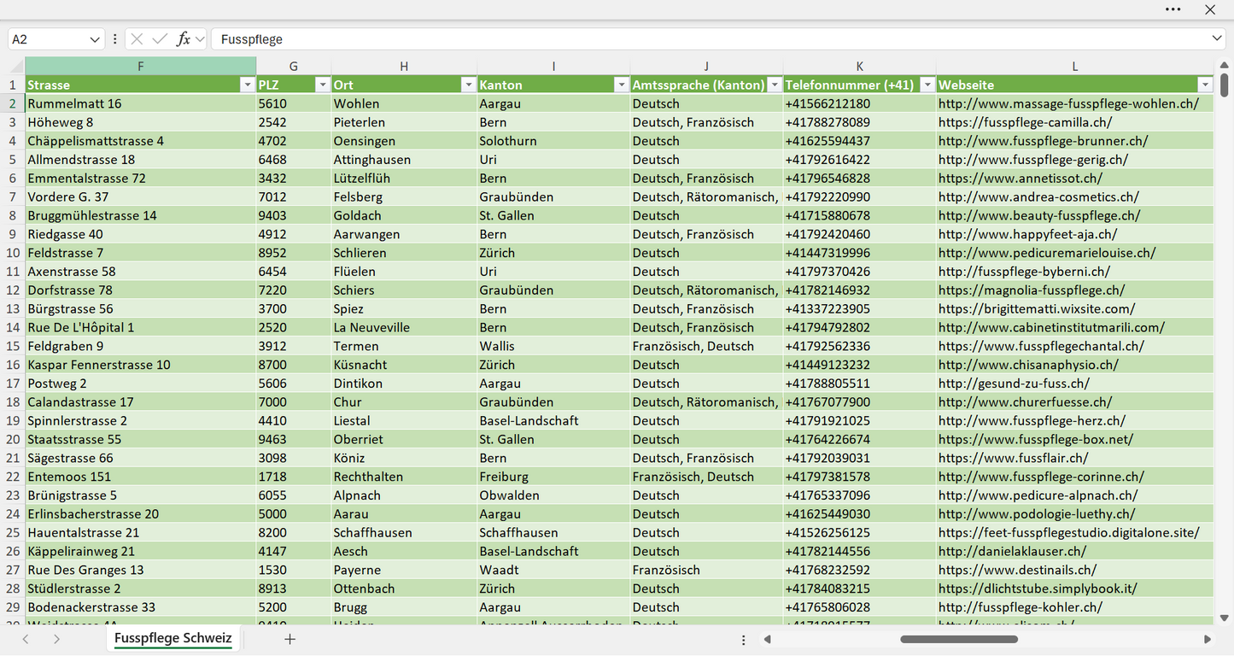The height and width of the screenshot is (656, 1234).
Task: Open the three-dots more options menu
Action: 1173,9
